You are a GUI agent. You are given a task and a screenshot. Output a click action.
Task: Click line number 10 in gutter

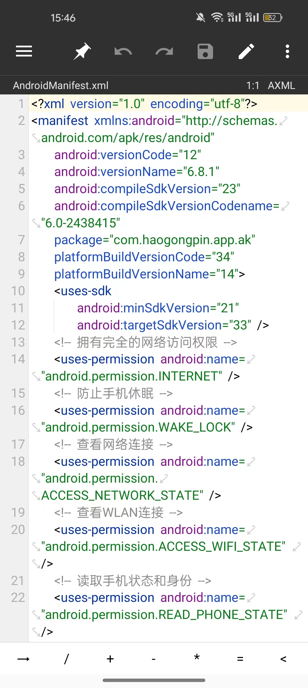18,291
